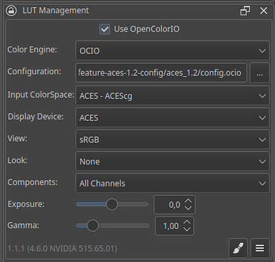Click the docker lock icon beside LUT Management
The height and width of the screenshot is (262, 275).
click(11, 11)
